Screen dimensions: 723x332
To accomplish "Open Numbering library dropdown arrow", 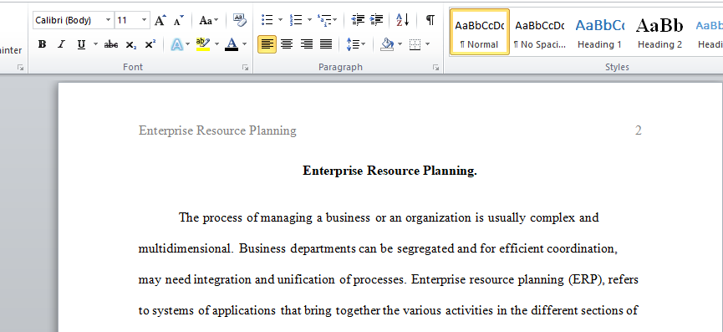I will [309, 20].
